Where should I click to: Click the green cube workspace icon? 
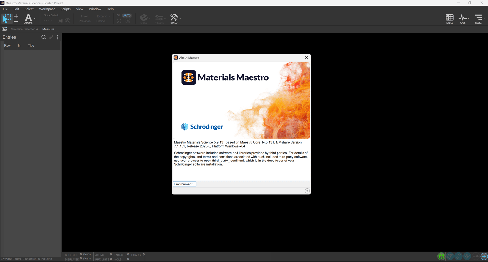(441, 256)
